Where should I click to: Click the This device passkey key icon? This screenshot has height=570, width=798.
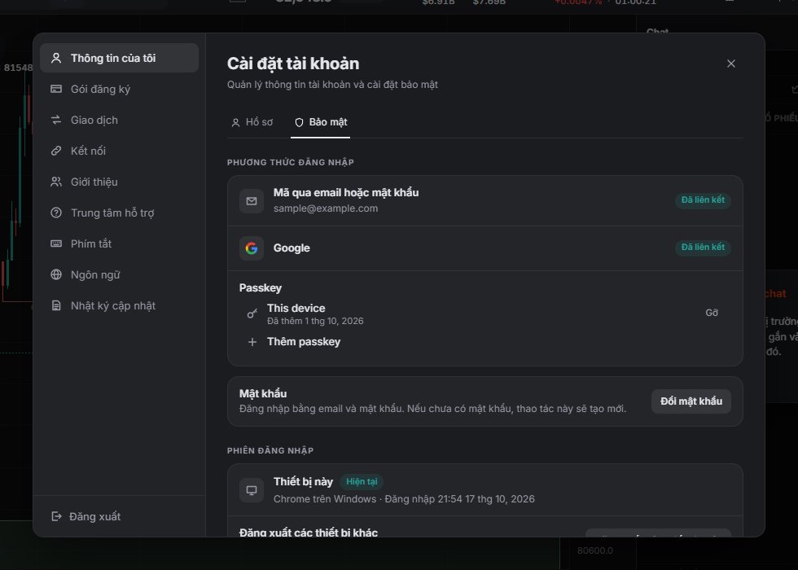pyautogui.click(x=252, y=314)
